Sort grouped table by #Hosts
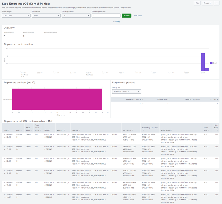The width and height of the screenshot is (222, 204). coord(214,99)
